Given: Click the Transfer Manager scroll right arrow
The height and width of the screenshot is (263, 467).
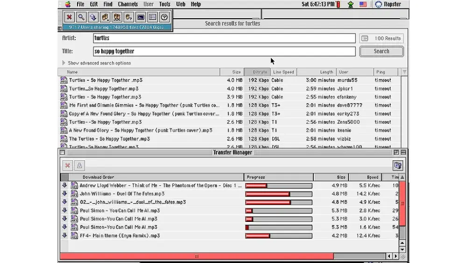Looking at the screenshot, I should (396, 256).
